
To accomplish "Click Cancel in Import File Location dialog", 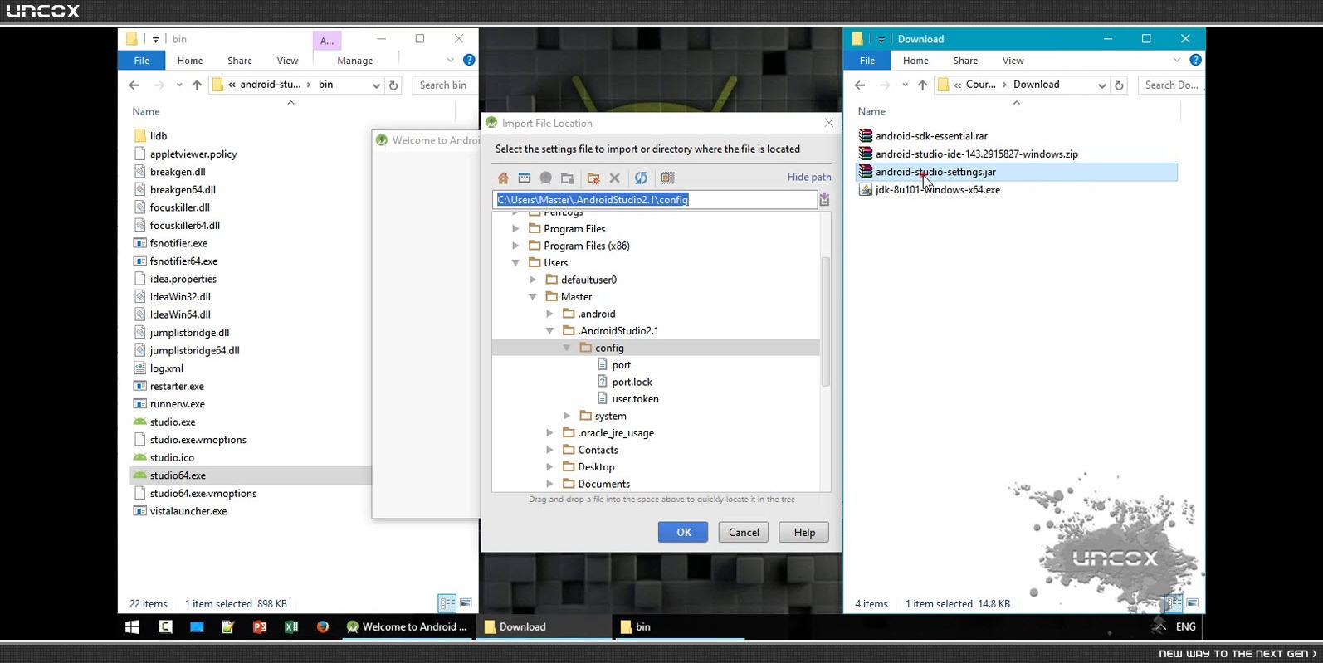I will [x=744, y=532].
